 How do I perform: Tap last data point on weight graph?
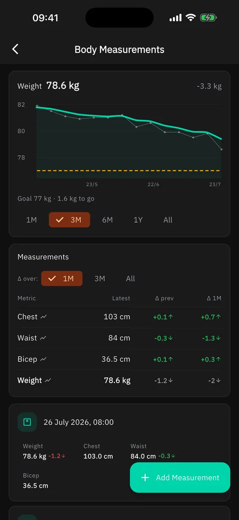coord(222,149)
